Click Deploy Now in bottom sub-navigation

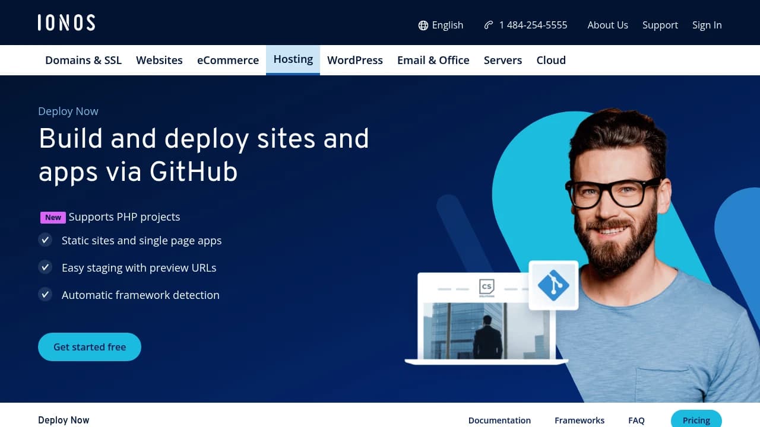[x=64, y=420]
